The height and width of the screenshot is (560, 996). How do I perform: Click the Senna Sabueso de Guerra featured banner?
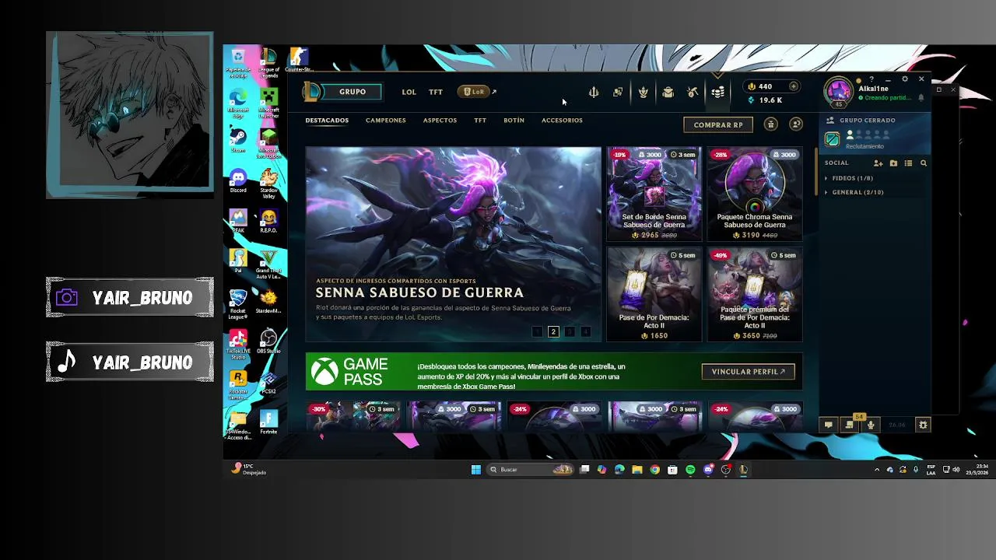click(x=453, y=244)
